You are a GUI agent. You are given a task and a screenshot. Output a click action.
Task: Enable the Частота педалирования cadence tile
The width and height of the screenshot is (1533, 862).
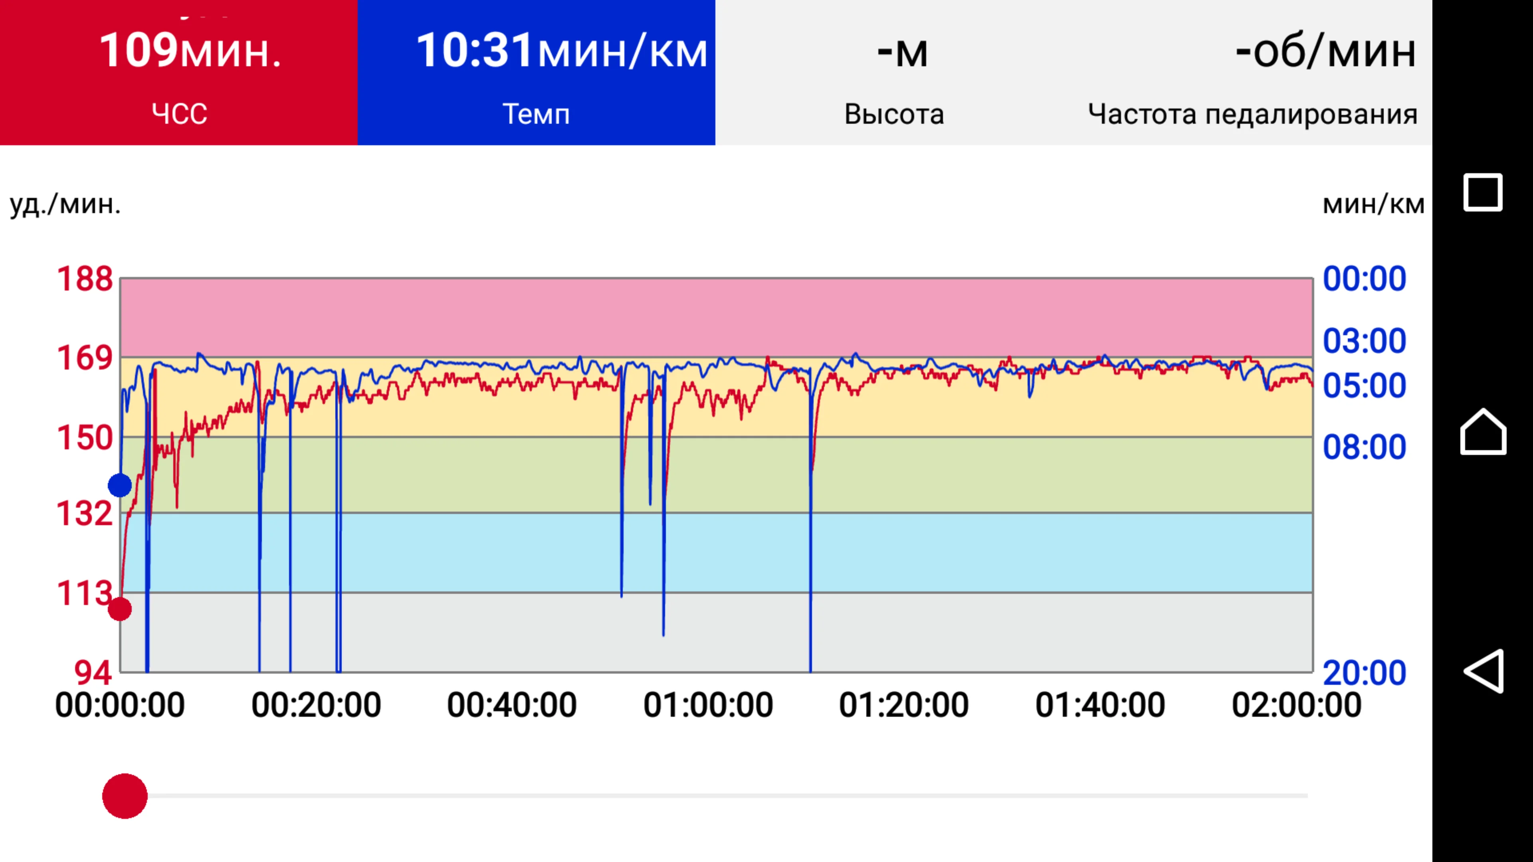coord(1252,73)
